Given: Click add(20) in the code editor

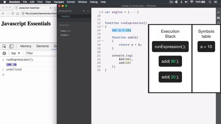Looking at the screenshot, I should [x=125, y=63].
